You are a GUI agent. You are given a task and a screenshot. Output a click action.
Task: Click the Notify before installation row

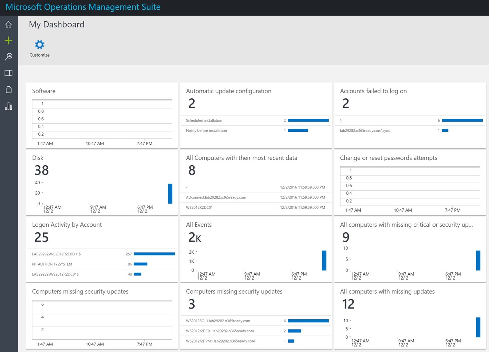tap(256, 130)
